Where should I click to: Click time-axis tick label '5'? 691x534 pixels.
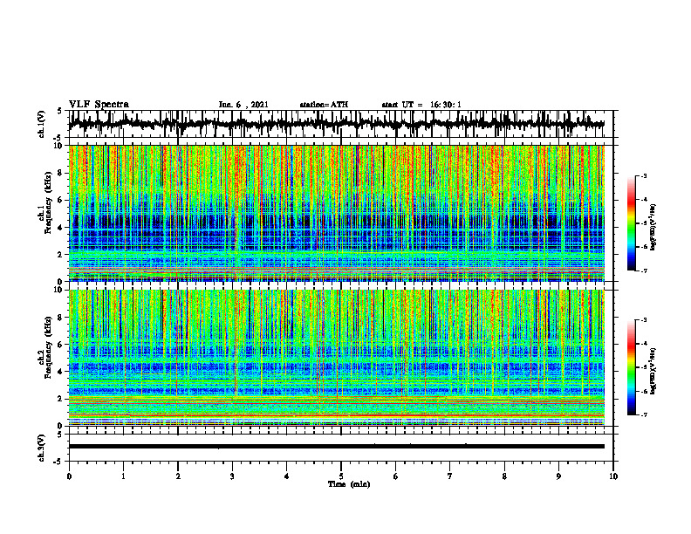[341, 476]
